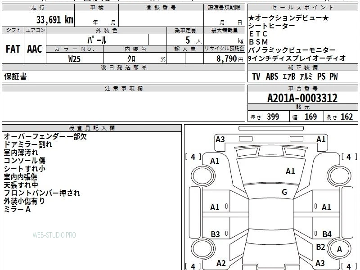
Task: Click inspector note シートすれ小
Action: [x=25, y=168]
